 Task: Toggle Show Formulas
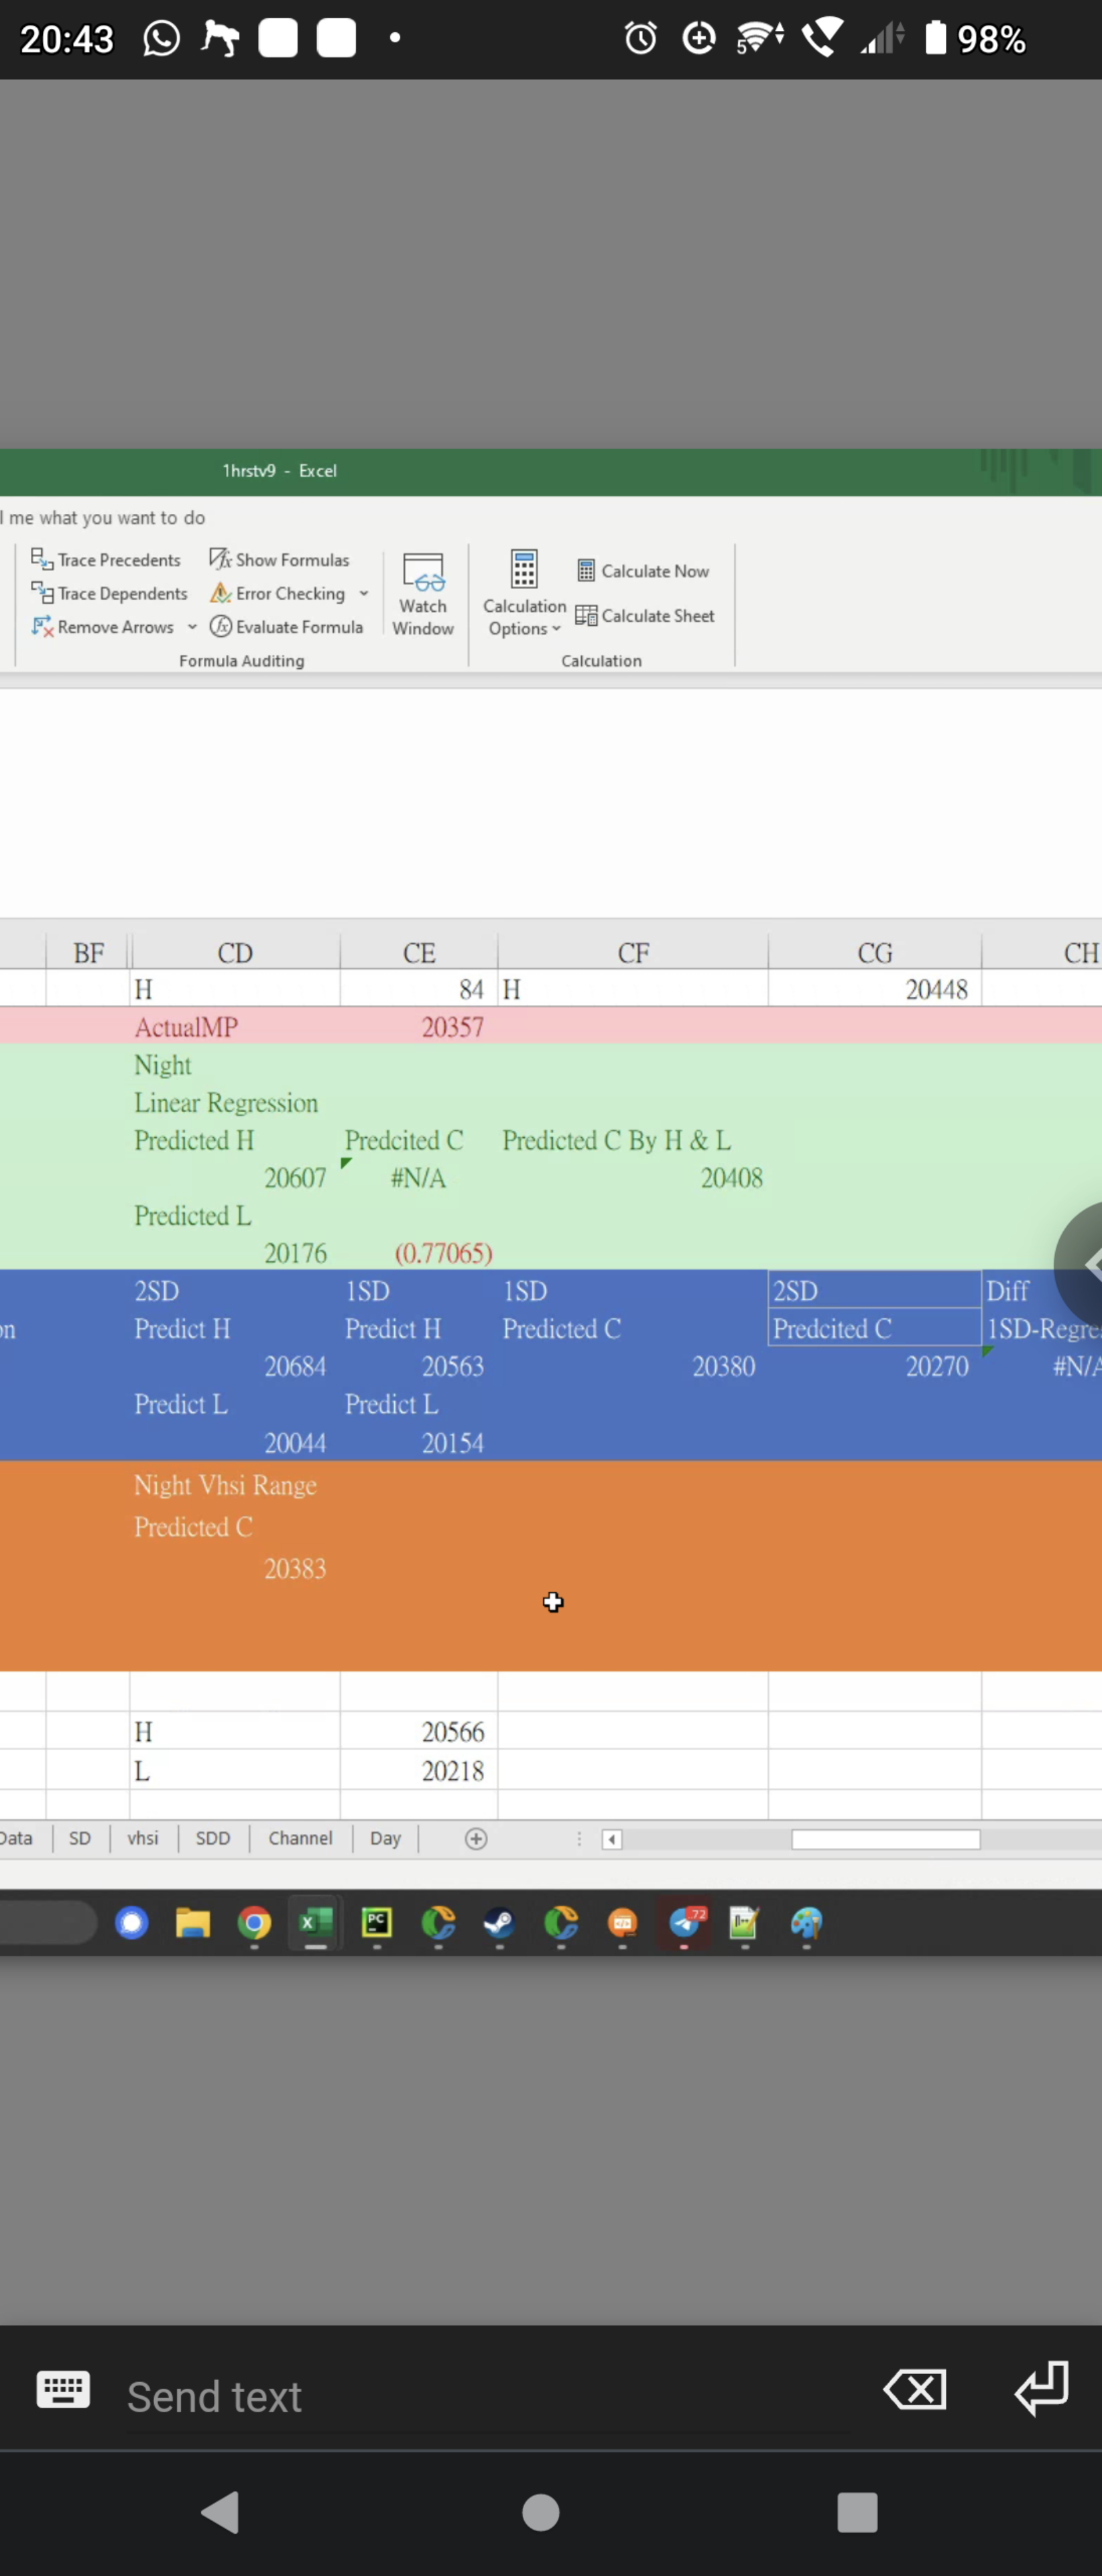280,560
